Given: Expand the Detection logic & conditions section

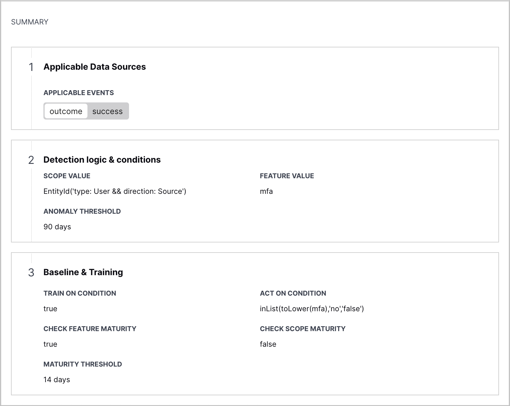Looking at the screenshot, I should 102,159.
